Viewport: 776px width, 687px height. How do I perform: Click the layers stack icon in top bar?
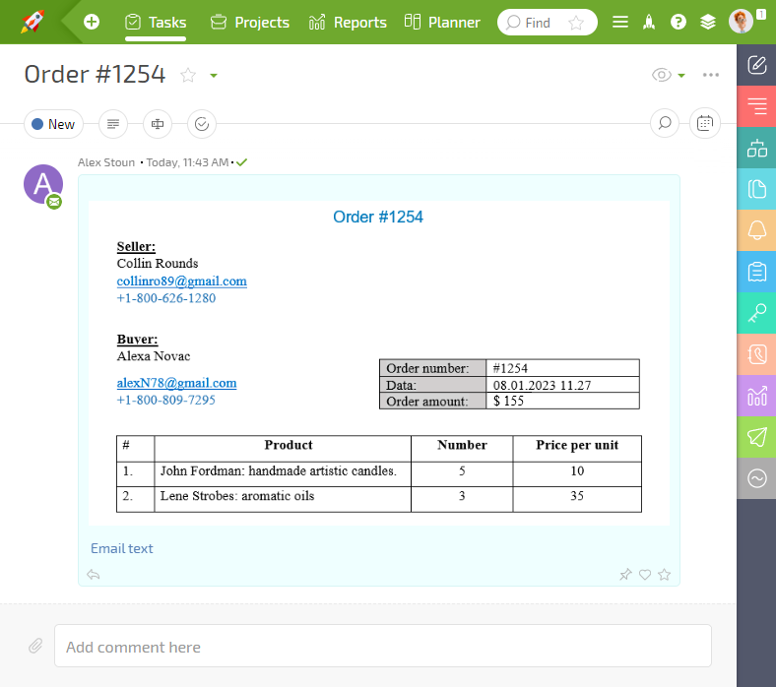coord(708,22)
